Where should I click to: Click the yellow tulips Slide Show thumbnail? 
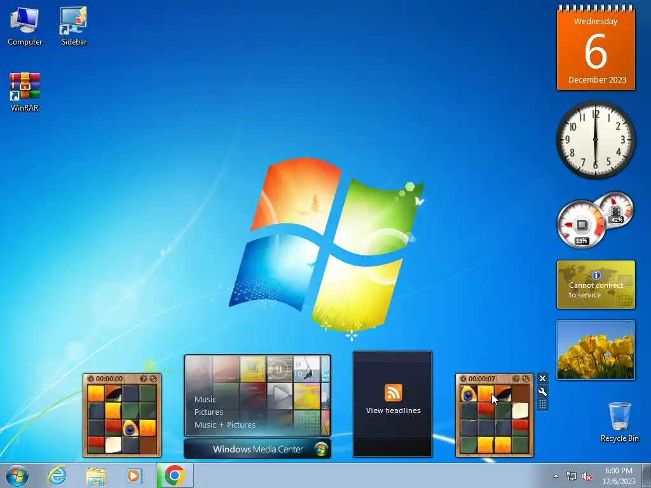[595, 350]
